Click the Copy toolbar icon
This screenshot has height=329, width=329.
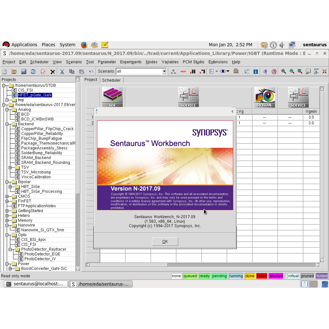coord(72,72)
